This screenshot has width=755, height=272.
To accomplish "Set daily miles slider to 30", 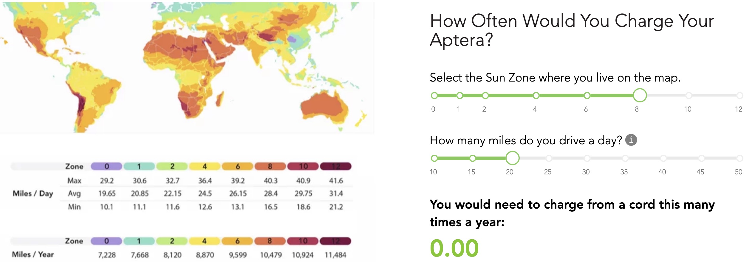I will 587,158.
